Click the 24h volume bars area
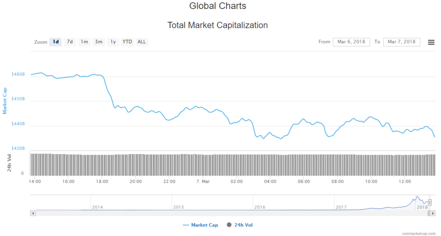The width and height of the screenshot is (441, 236). 233,164
